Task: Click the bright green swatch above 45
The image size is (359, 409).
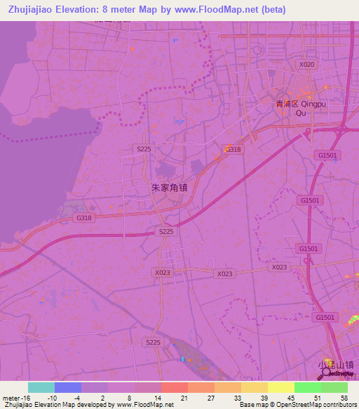Action: pos(308,387)
